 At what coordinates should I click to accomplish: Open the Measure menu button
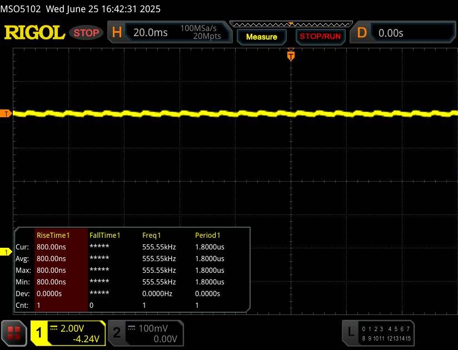tap(261, 37)
